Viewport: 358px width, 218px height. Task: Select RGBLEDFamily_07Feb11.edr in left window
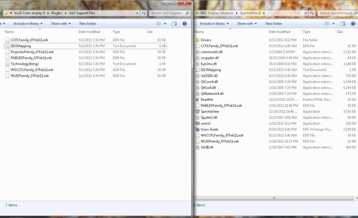pyautogui.click(x=31, y=58)
